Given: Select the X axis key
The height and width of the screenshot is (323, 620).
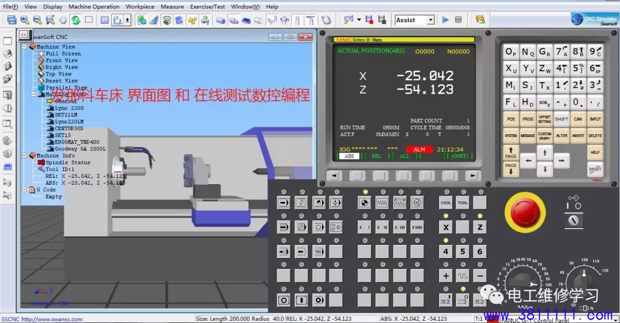Looking at the screenshot, I should [x=445, y=227].
